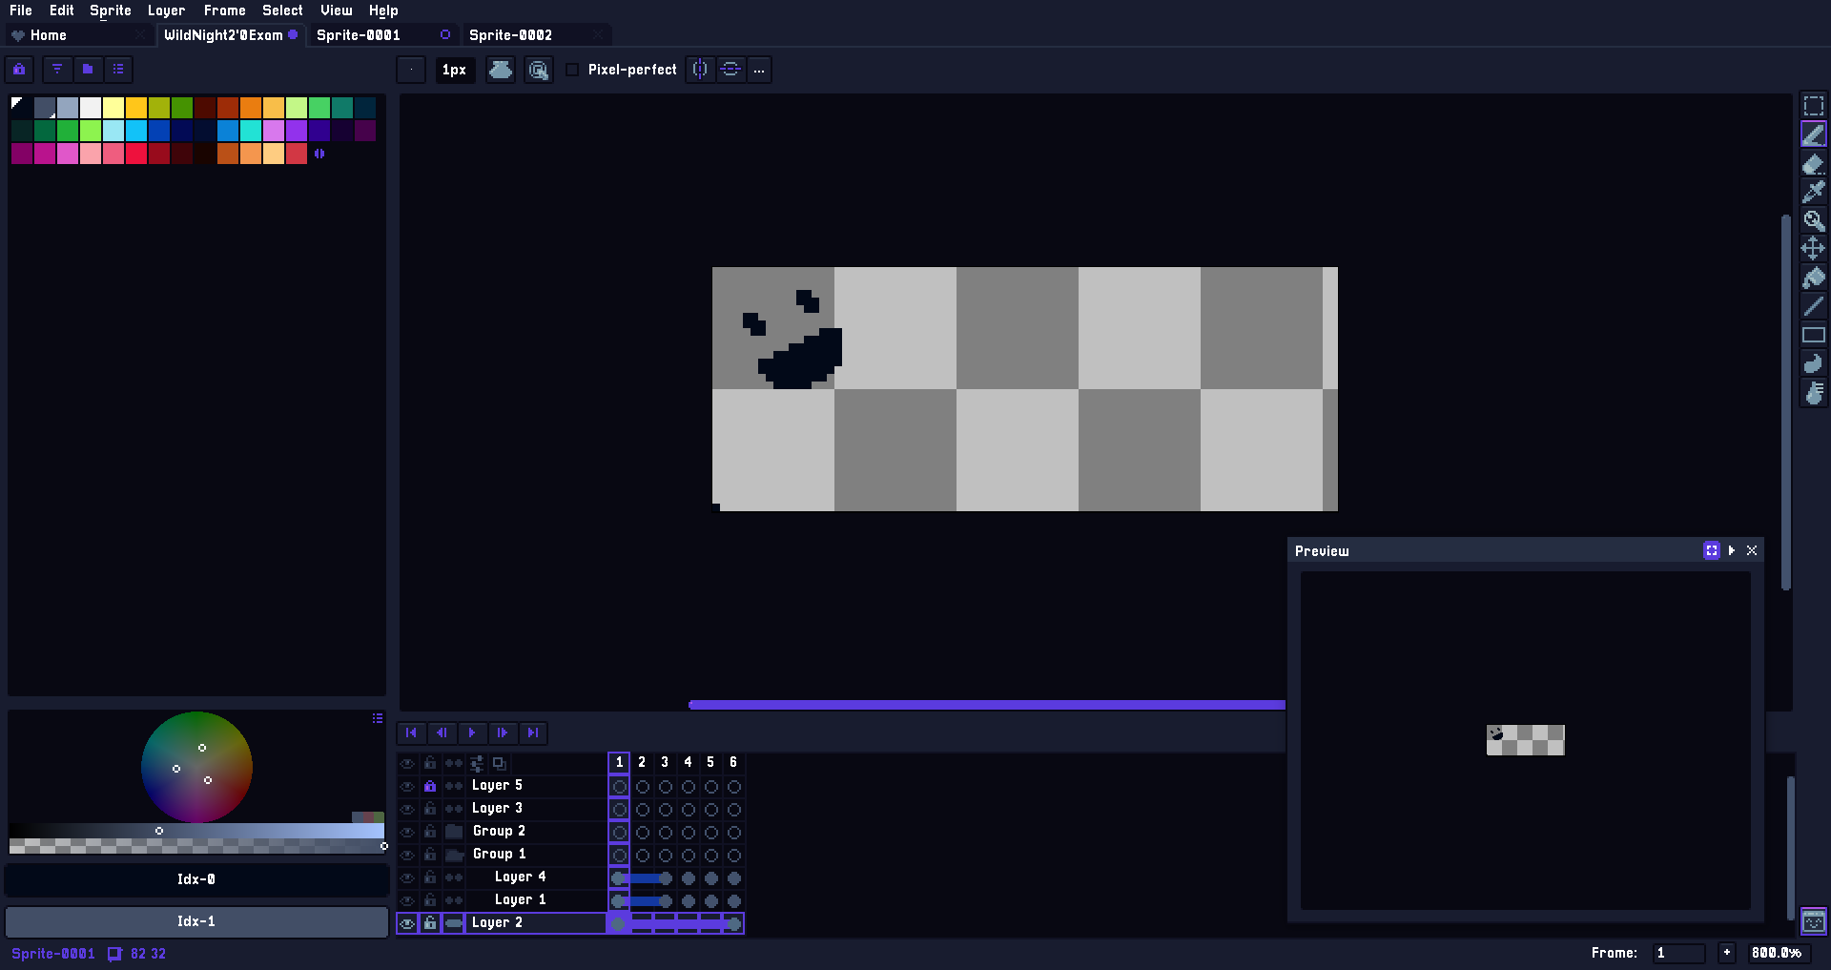This screenshot has height=970, width=1831.
Task: Play animation in the Preview window
Action: [x=1732, y=550]
